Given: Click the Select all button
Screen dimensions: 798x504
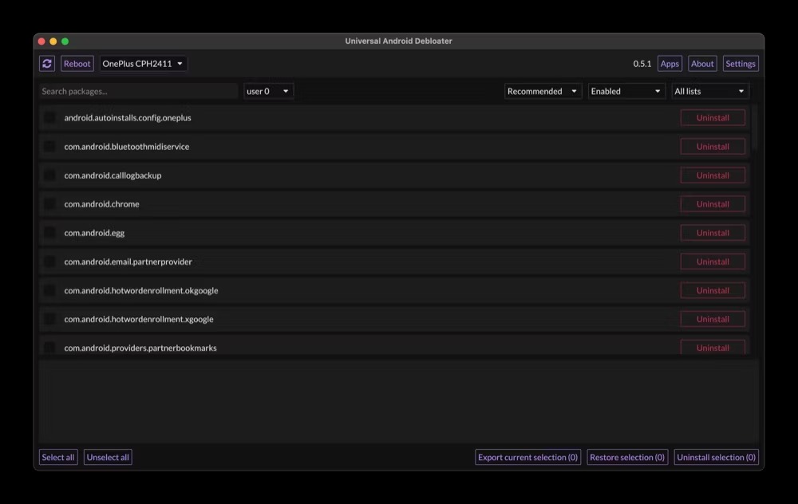Looking at the screenshot, I should pyautogui.click(x=58, y=457).
